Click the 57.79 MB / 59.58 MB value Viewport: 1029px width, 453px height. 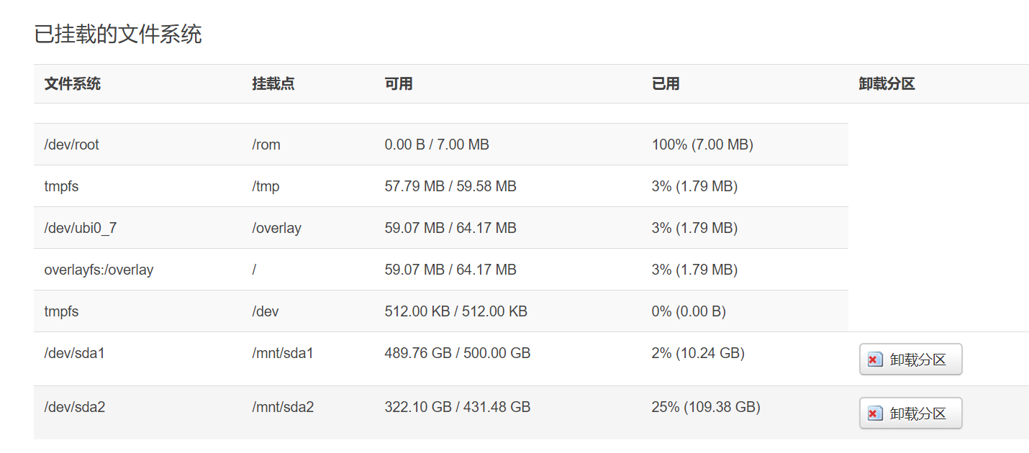pyautogui.click(x=450, y=186)
